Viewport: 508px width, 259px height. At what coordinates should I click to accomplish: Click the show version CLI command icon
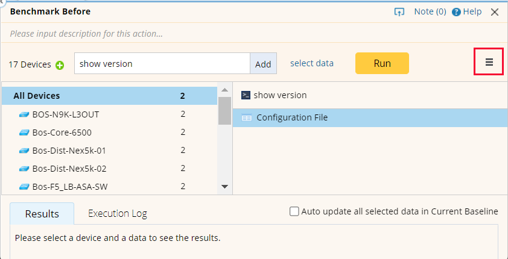[246, 95]
